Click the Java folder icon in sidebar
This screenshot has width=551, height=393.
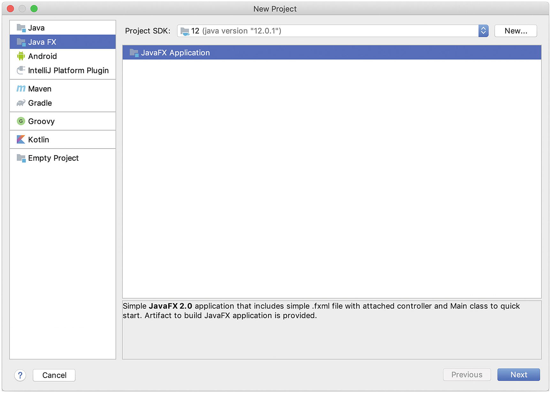click(x=21, y=28)
